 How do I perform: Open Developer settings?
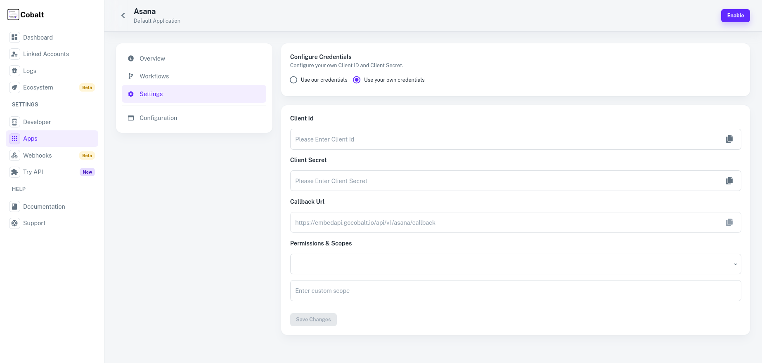52,122
